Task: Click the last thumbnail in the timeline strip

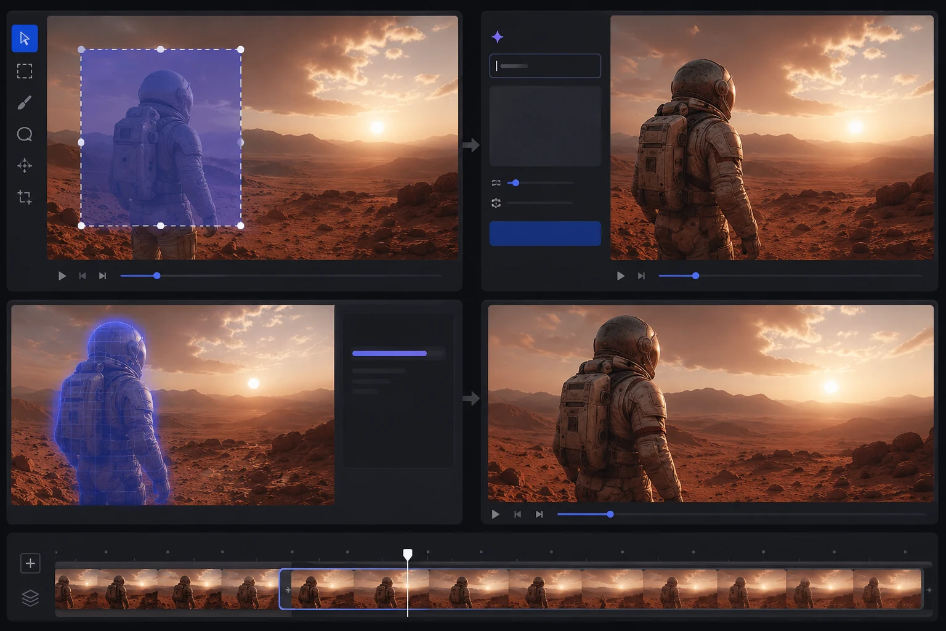Action: click(x=887, y=589)
